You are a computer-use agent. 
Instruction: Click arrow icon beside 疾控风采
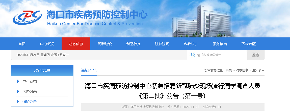[x=18, y=91]
